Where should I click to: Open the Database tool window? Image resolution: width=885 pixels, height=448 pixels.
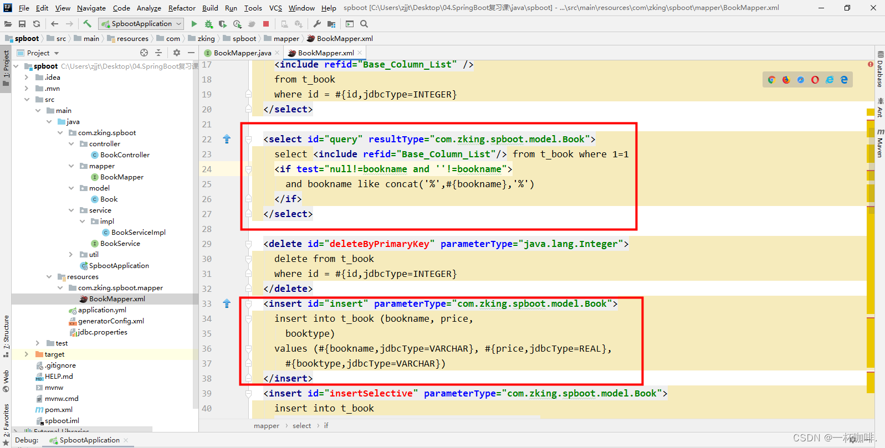[880, 69]
